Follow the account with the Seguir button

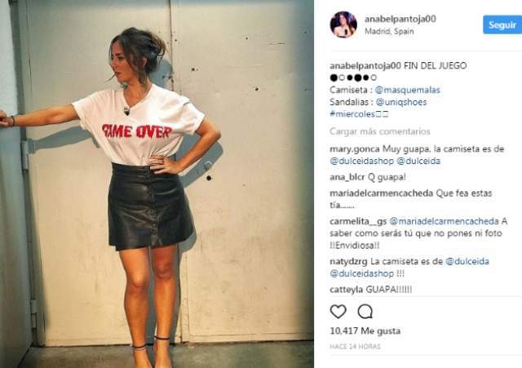coord(502,24)
